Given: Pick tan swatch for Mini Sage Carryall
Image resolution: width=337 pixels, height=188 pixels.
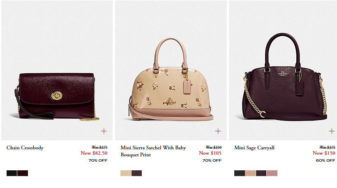Looking at the screenshot, I should [250, 173].
